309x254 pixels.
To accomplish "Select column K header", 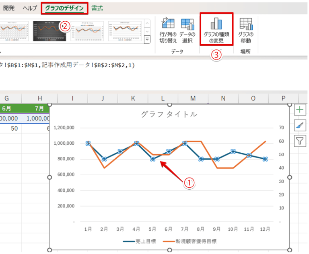I will point(133,98).
